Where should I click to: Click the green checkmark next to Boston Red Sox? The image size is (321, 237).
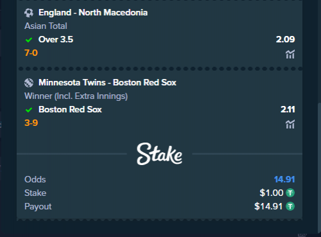point(29,110)
